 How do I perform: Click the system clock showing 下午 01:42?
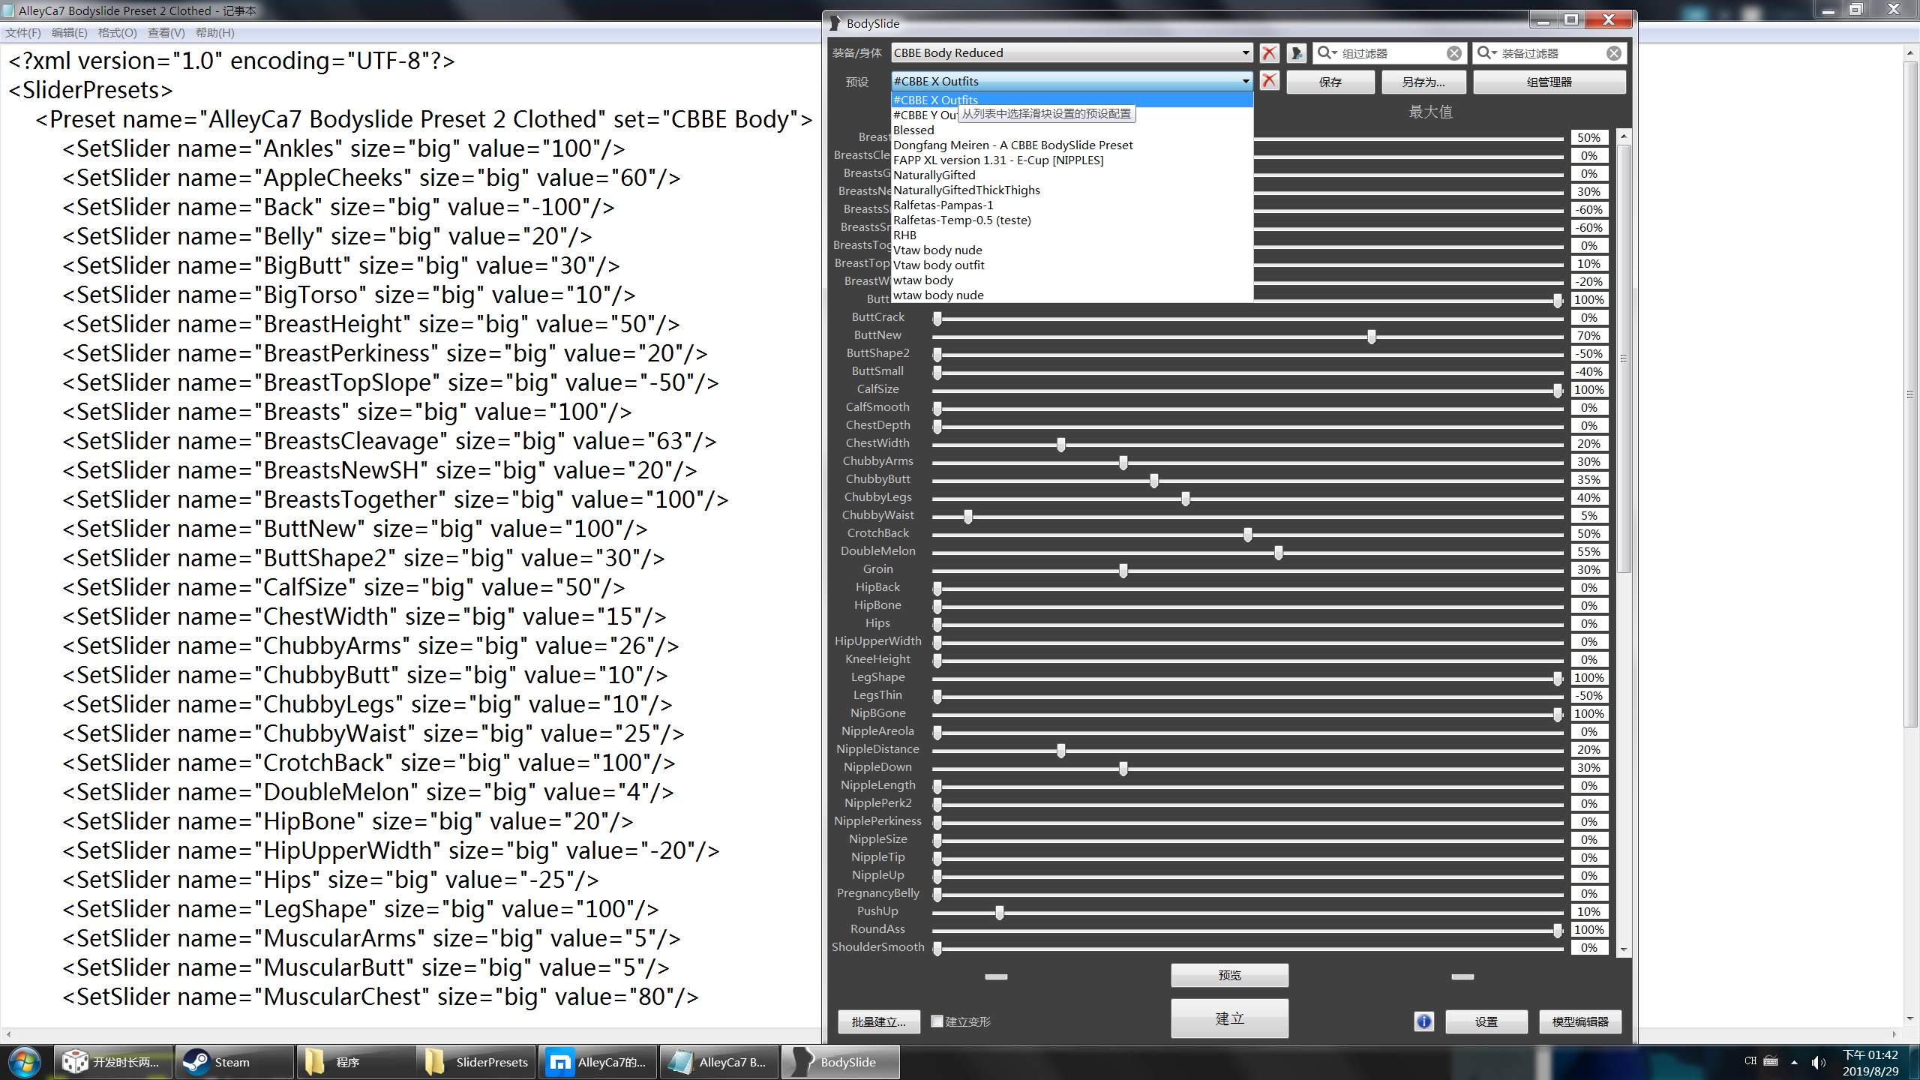(x=1870, y=1062)
